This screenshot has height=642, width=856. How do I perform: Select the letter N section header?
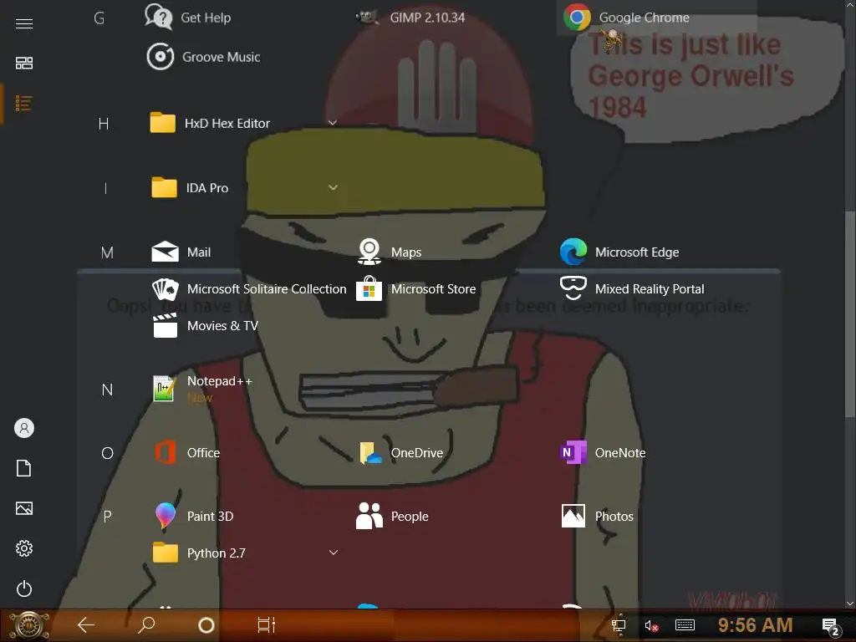point(107,390)
